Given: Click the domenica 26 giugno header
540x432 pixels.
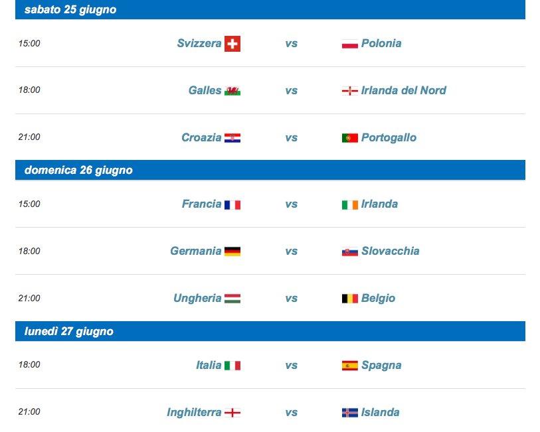Looking at the screenshot, I should point(78,171).
